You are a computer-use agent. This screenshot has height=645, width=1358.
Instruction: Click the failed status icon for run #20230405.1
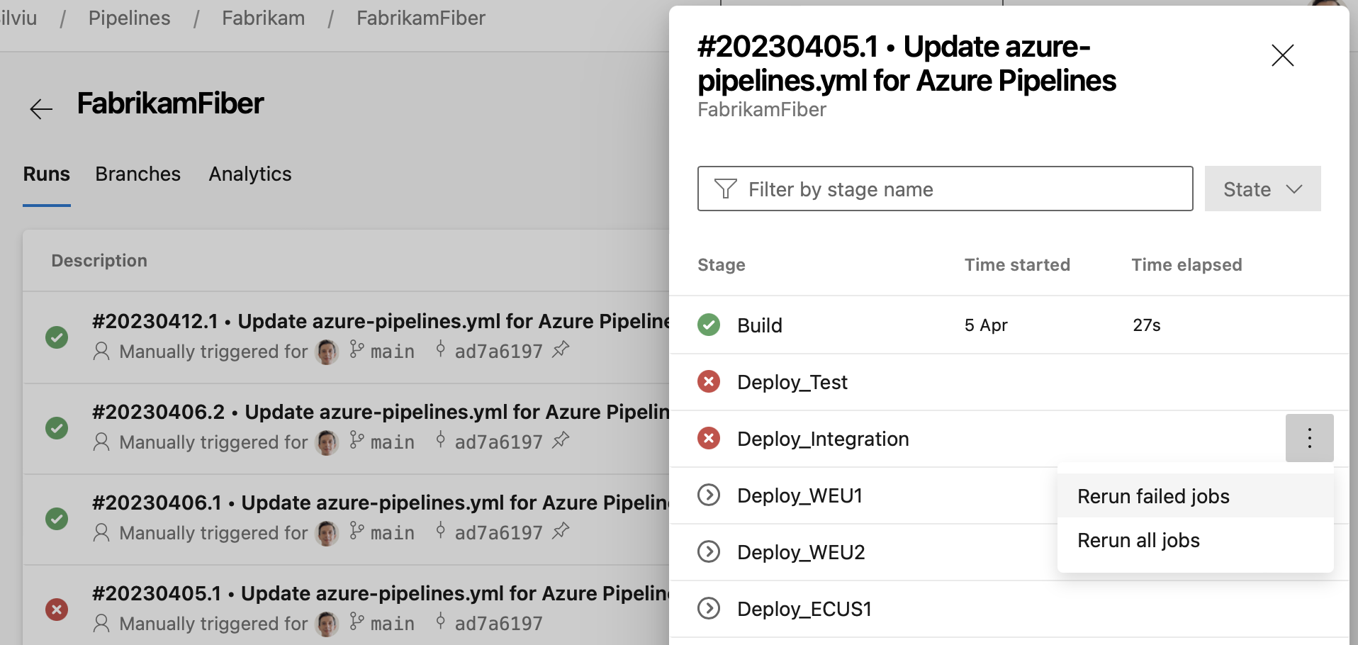(57, 610)
